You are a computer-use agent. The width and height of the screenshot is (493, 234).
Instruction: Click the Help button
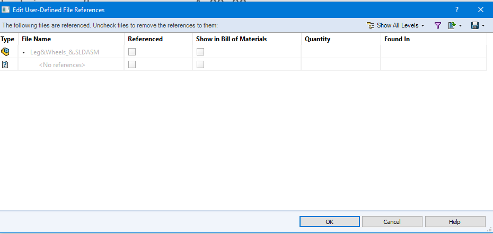(x=455, y=222)
